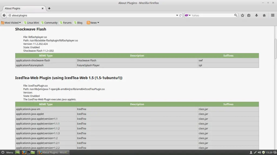Open the Most Visited bookmarks folder

pyautogui.click(x=11, y=23)
